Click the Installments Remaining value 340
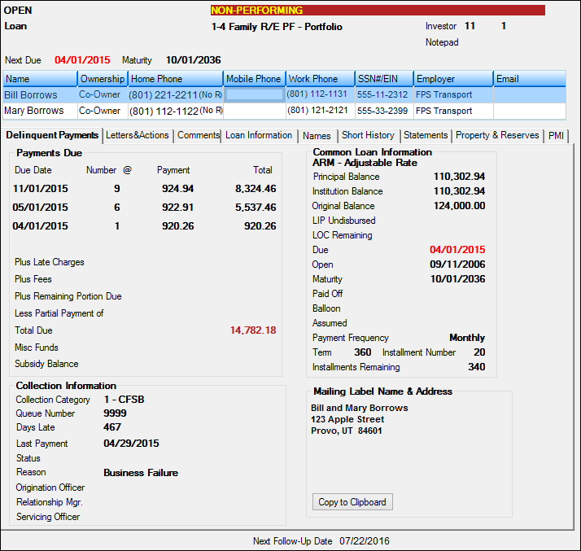The height and width of the screenshot is (551, 581). tap(476, 367)
